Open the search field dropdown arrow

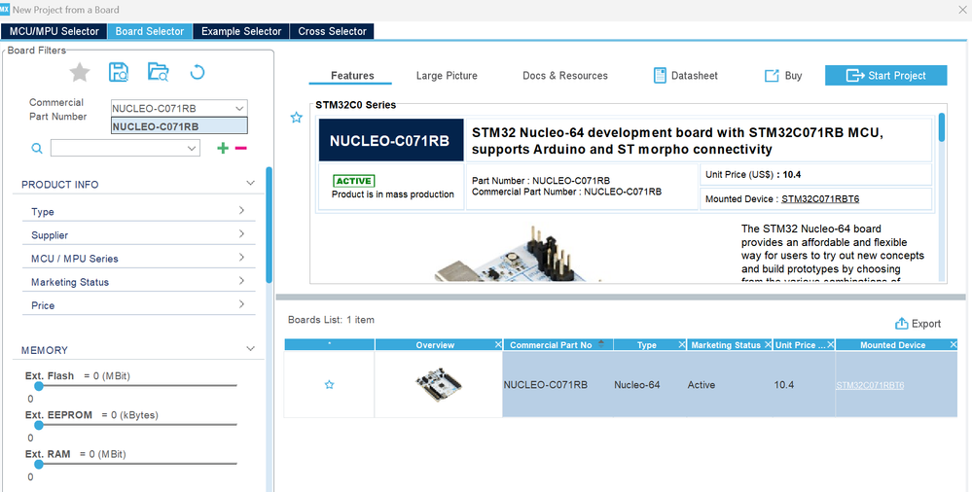pos(193,148)
